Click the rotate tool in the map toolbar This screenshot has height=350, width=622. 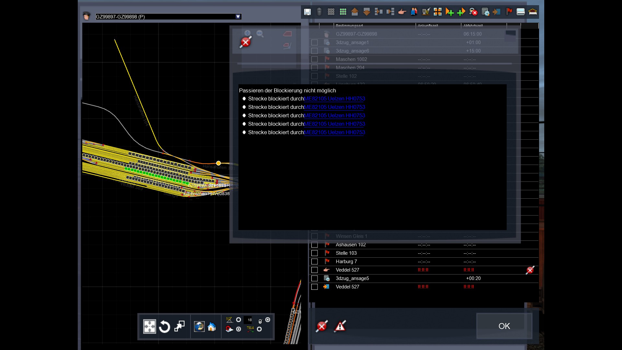[x=165, y=326]
